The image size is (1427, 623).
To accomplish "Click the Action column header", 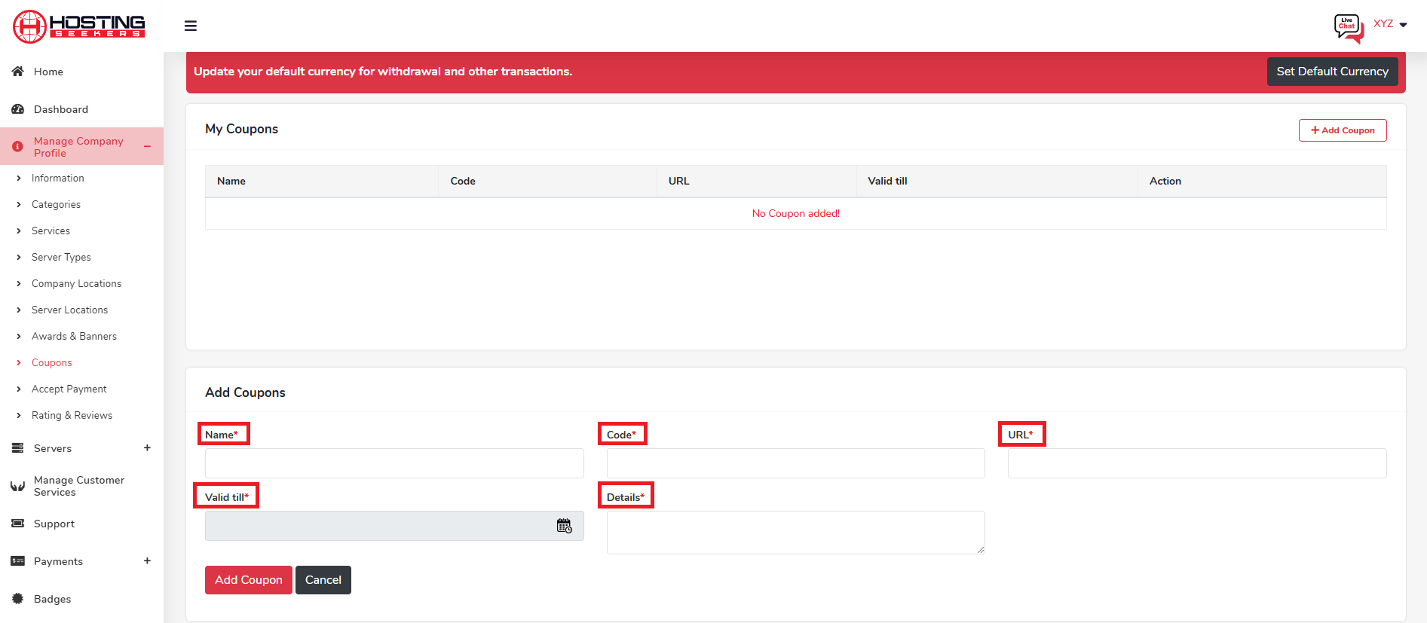I will pos(1165,181).
